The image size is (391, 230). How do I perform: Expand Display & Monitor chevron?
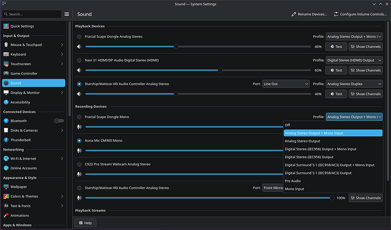coord(62,93)
